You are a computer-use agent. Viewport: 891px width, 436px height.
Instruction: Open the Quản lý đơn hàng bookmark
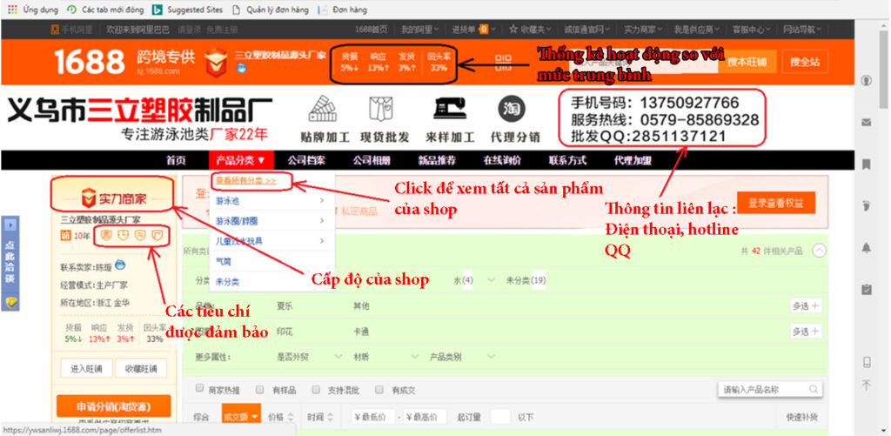point(271,9)
